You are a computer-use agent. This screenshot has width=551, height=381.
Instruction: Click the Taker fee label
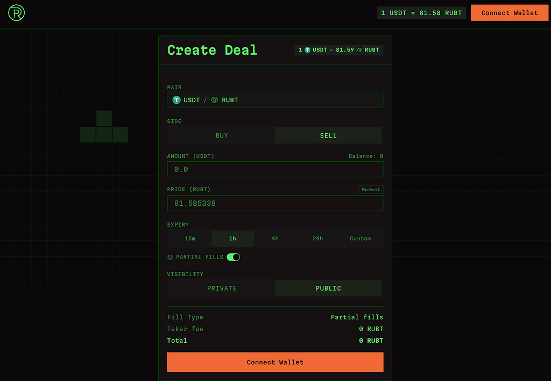185,329
